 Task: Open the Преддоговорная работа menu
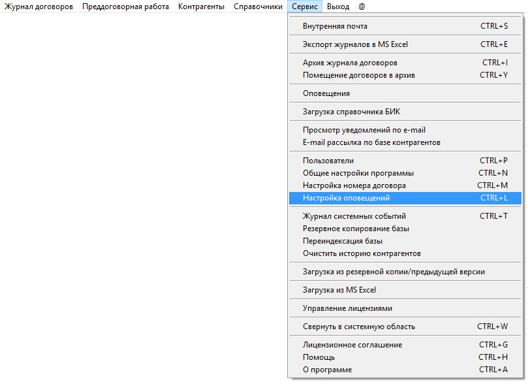click(x=125, y=7)
